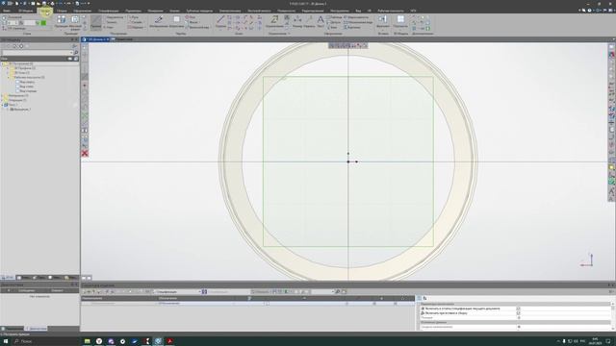This screenshot has height=346, width=616.
Task: Select the Текст tool with letter A
Action: pyautogui.click(x=321, y=22)
